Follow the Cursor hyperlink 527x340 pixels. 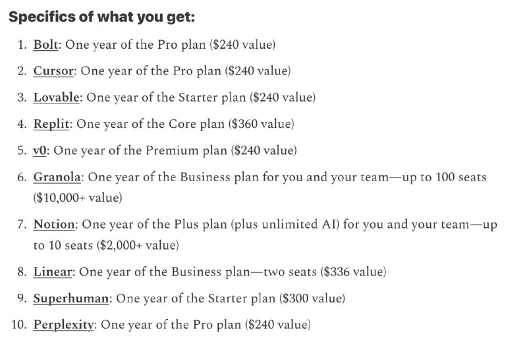coord(53,71)
